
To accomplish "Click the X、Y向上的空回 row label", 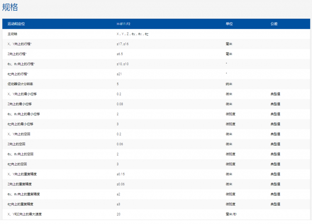I will [x=20, y=134].
